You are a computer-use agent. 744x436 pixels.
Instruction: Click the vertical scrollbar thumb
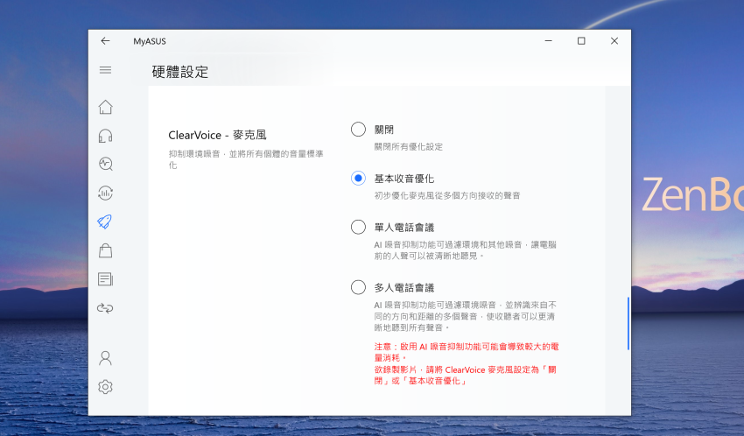coord(628,324)
